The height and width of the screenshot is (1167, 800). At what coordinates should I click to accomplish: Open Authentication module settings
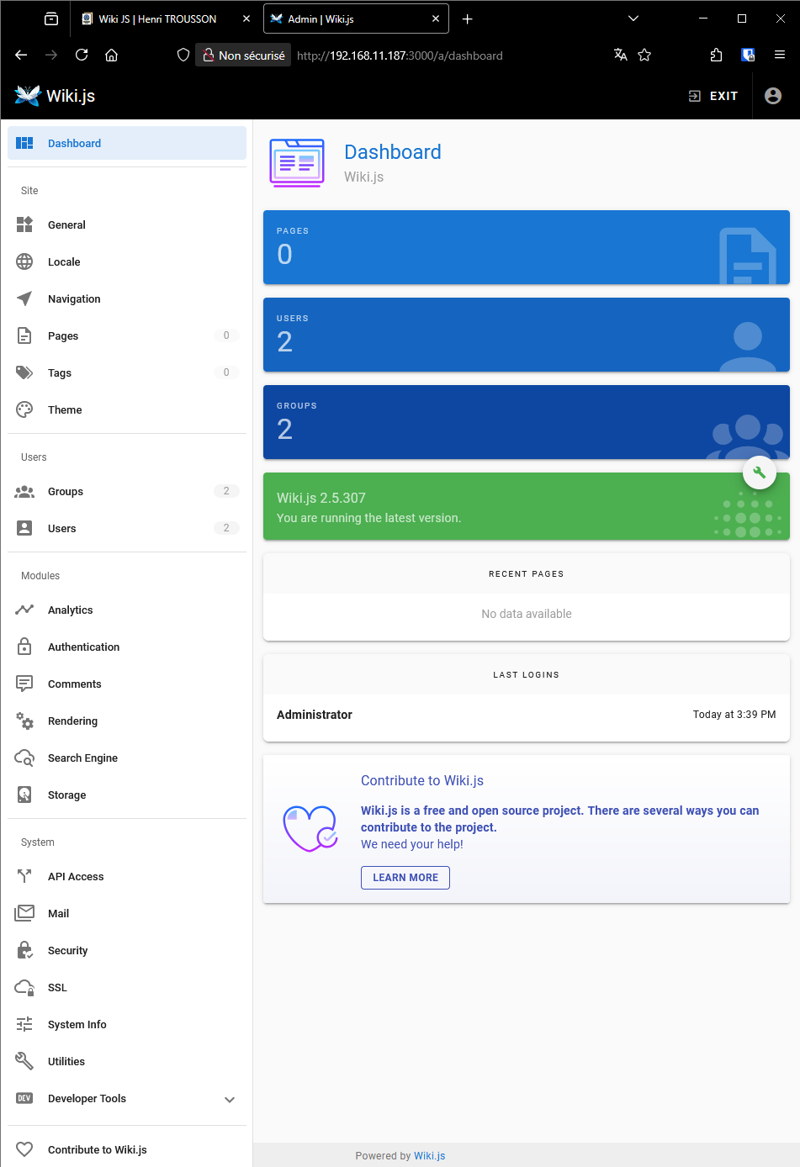point(127,647)
